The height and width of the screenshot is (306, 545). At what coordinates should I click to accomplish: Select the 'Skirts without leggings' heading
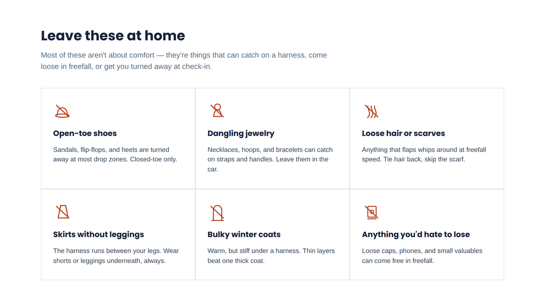98,234
